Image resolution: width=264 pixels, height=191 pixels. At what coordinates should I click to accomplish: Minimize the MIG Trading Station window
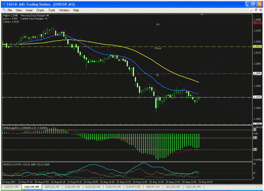pyautogui.click(x=248, y=4)
